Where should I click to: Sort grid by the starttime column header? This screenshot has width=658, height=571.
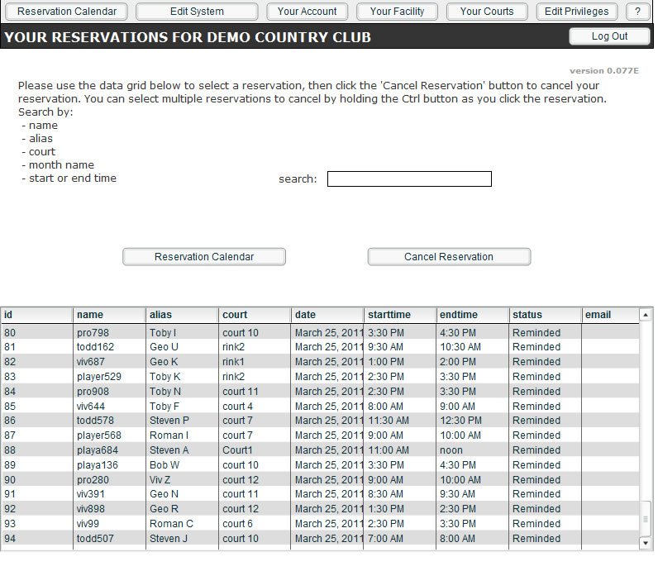400,315
